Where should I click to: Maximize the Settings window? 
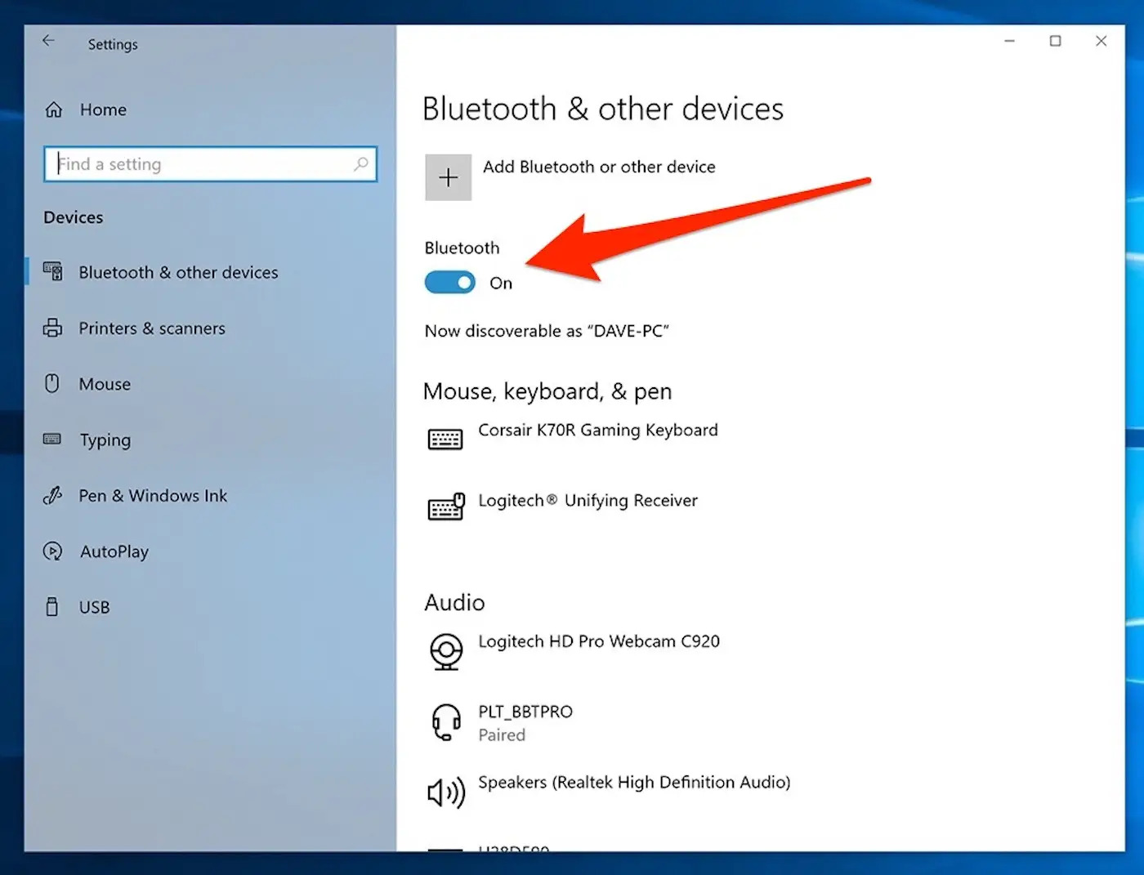pyautogui.click(x=1055, y=41)
